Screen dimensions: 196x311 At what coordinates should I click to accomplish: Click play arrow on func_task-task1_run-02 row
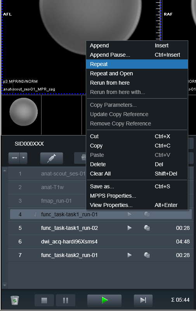tap(129, 228)
